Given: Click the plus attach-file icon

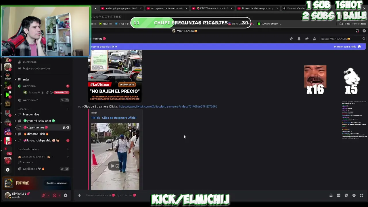Looking at the screenshot, I should coord(79,195).
